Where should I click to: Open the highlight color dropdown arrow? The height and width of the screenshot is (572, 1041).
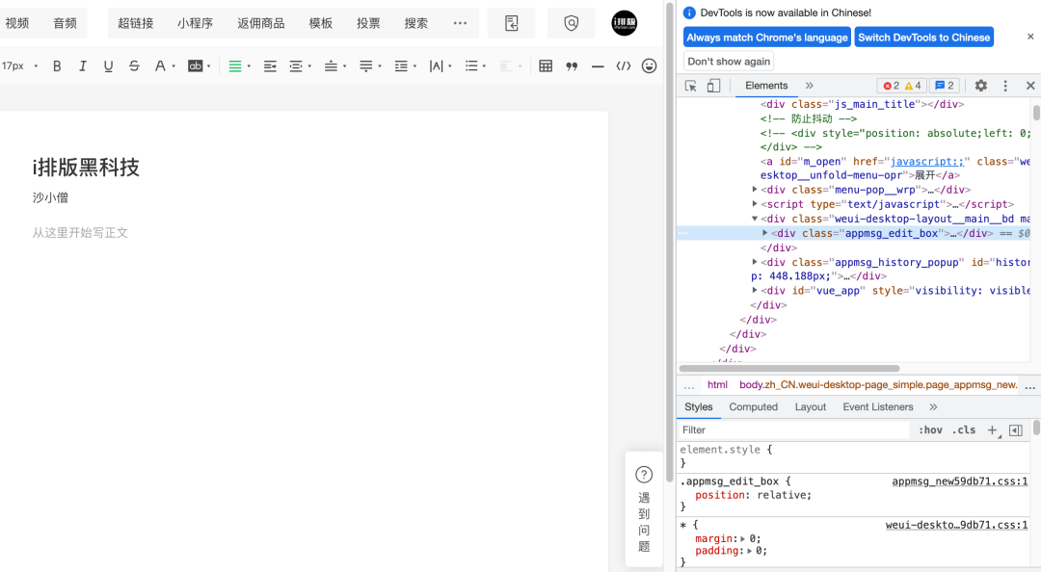click(x=208, y=66)
